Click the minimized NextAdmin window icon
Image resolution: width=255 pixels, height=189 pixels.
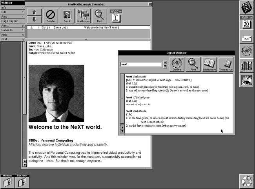[x=22, y=181]
